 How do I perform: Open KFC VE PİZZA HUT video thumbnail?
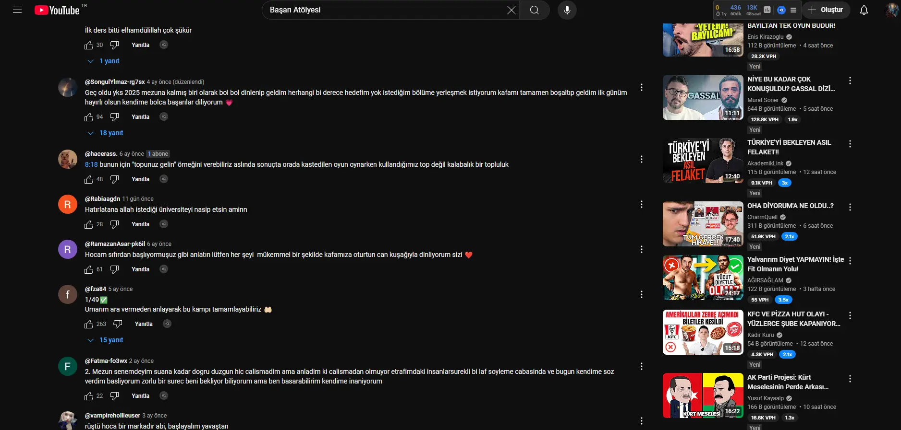703,332
